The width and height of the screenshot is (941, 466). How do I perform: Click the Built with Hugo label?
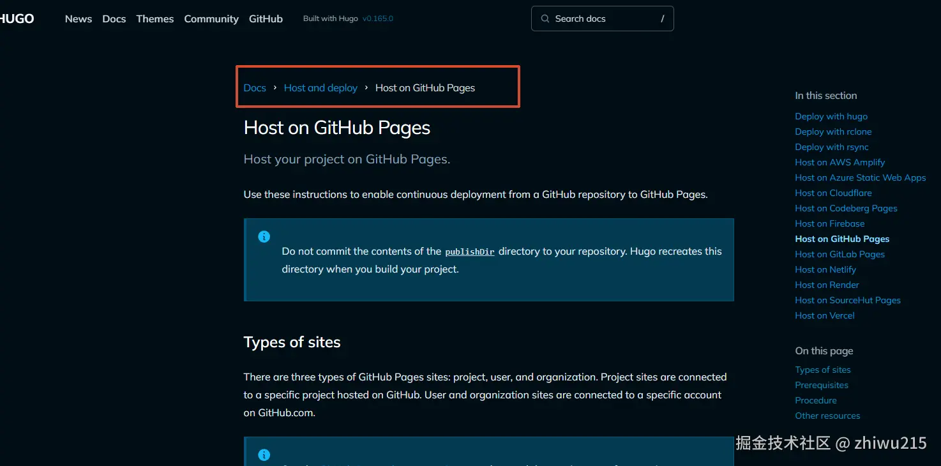(331, 19)
